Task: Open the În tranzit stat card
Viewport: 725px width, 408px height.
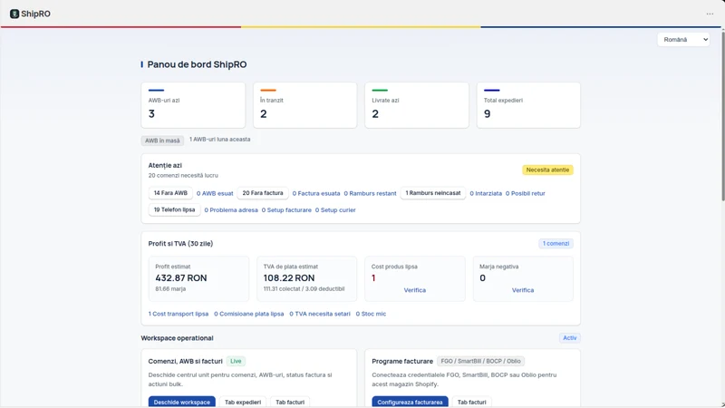Action: click(x=305, y=105)
